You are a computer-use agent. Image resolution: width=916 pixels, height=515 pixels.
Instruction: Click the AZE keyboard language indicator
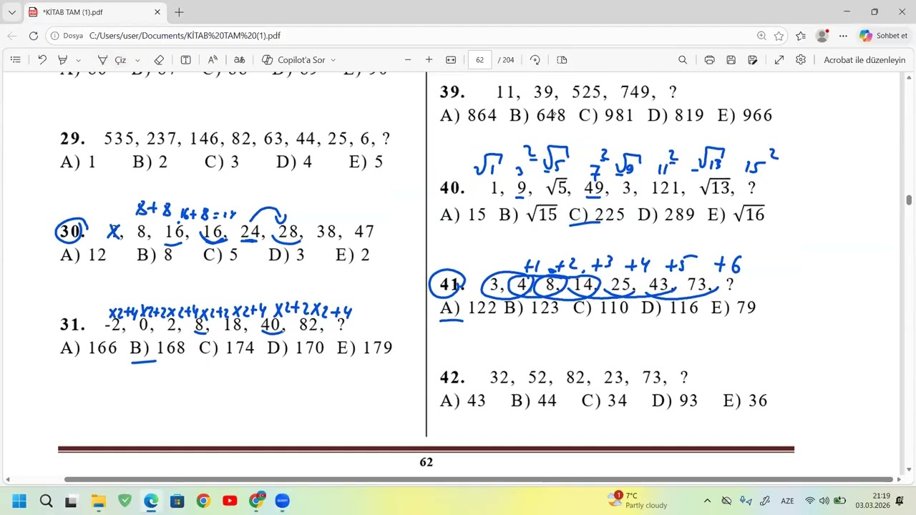(787, 501)
